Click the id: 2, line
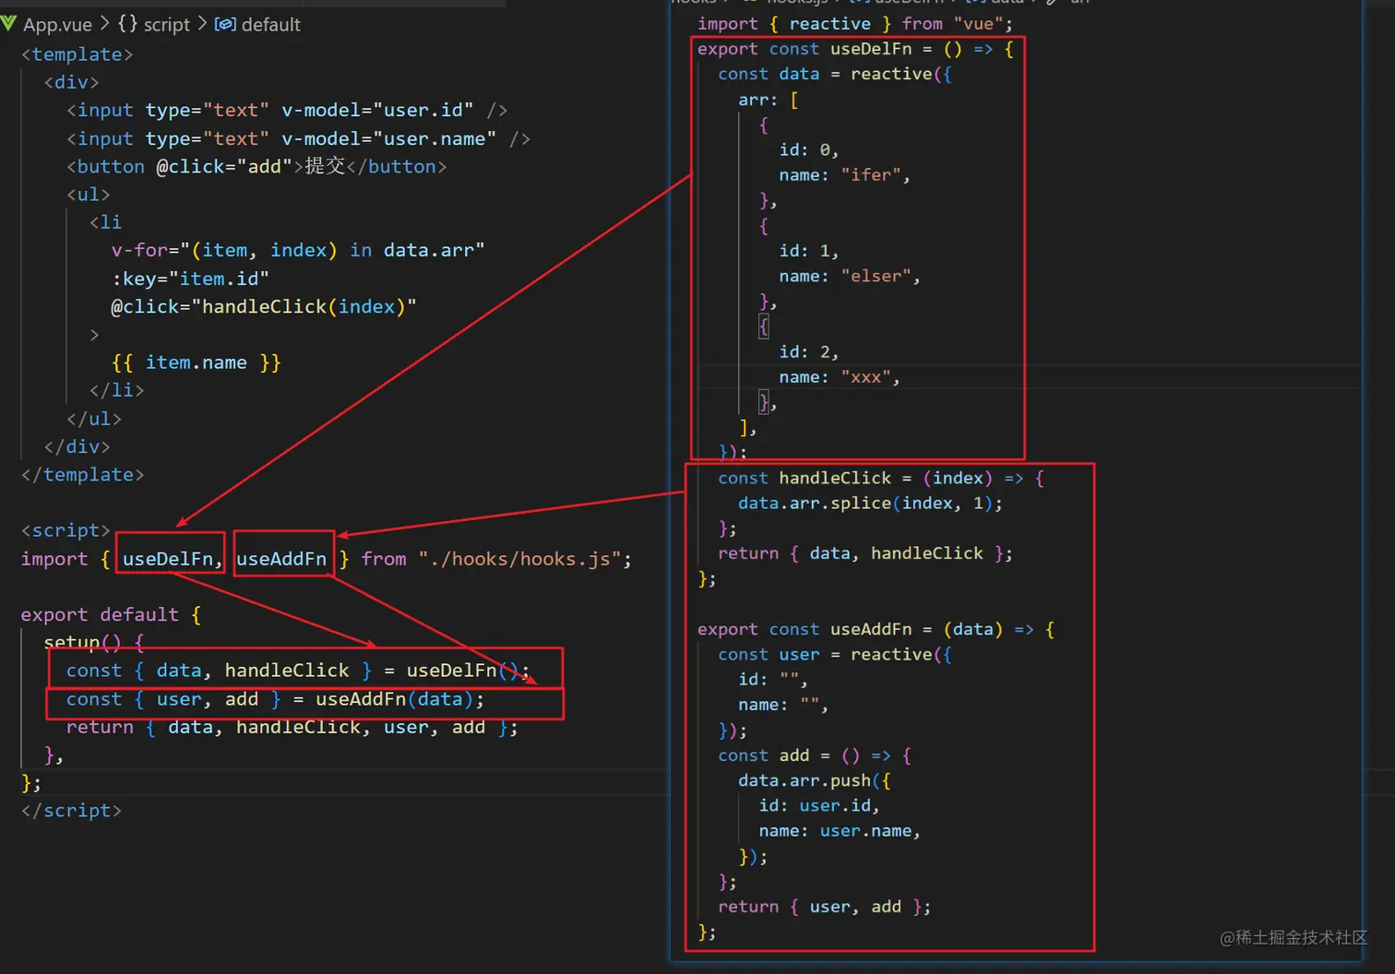 (x=809, y=352)
